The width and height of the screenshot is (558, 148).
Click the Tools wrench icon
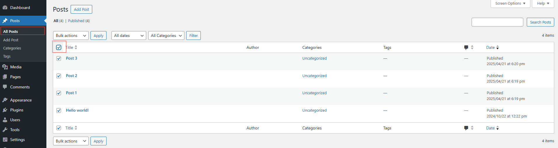coord(5,130)
